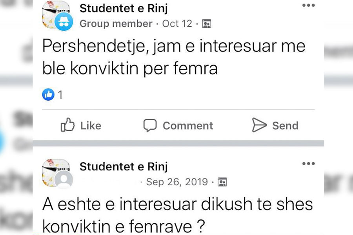The width and height of the screenshot is (353, 235).
Task: Click the Group member label
Action: [116, 23]
